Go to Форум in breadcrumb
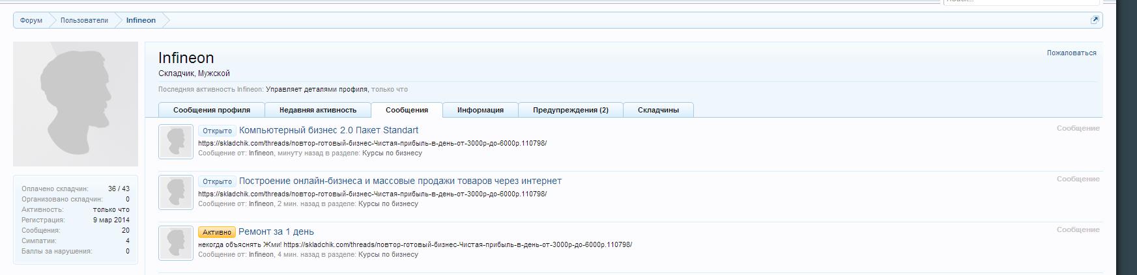This screenshot has height=275, width=1137. point(31,20)
